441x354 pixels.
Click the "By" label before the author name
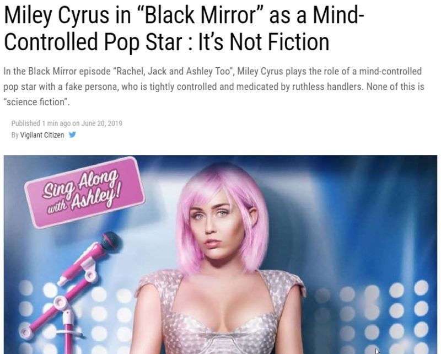coord(15,135)
